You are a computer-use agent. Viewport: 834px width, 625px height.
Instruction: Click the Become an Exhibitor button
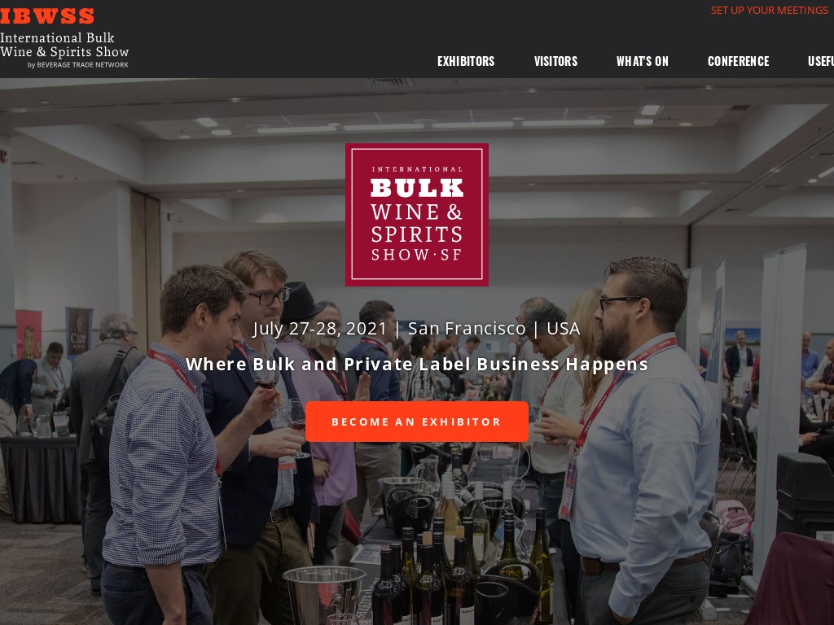pos(417,422)
